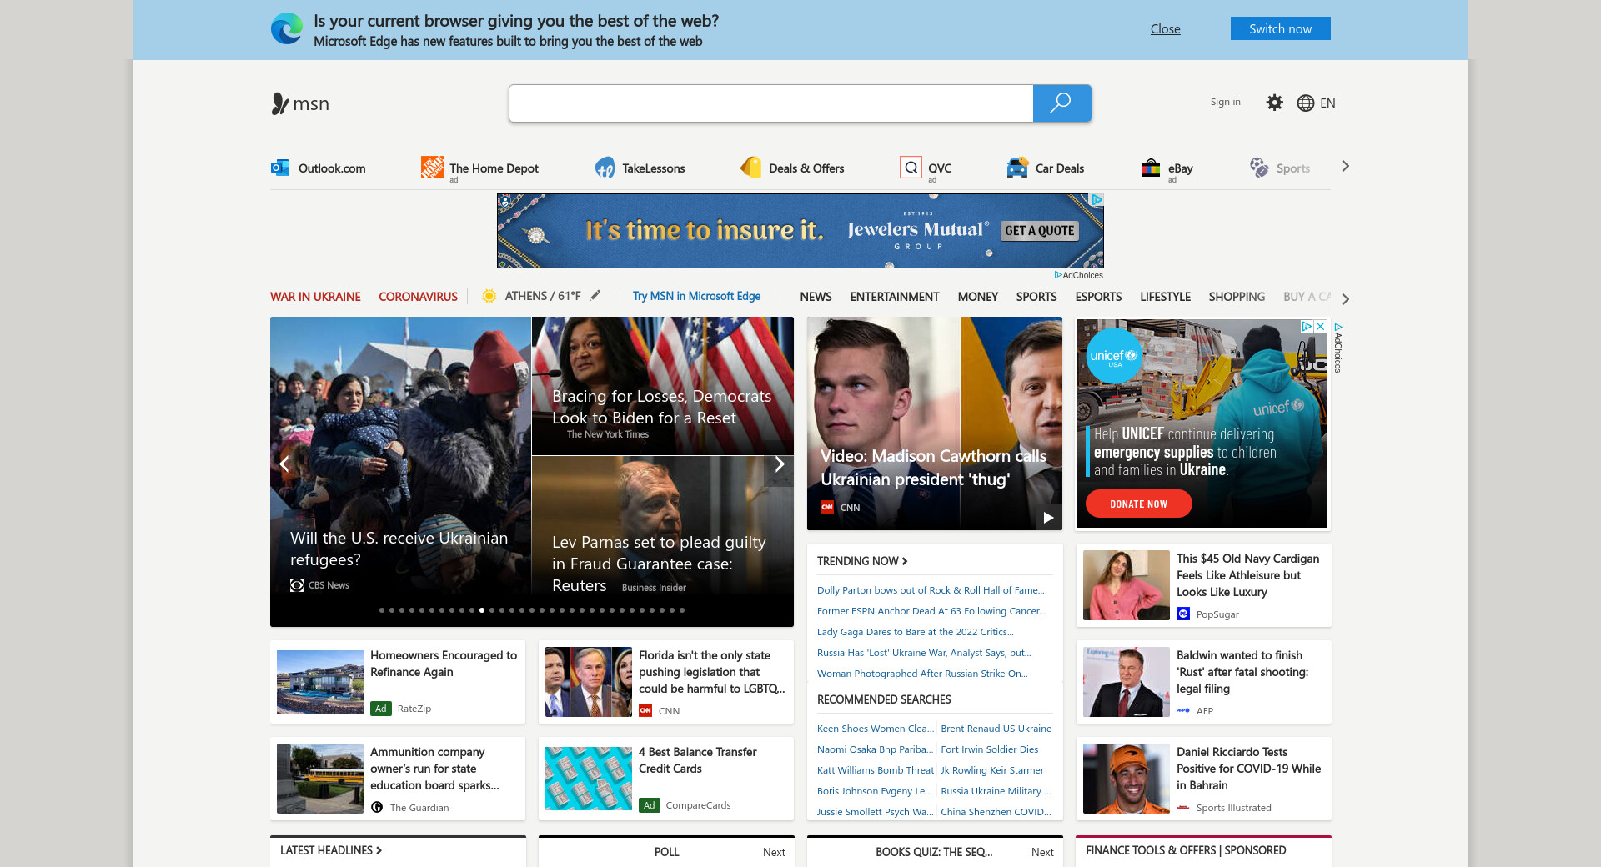Expand Trending Now section

tap(862, 561)
